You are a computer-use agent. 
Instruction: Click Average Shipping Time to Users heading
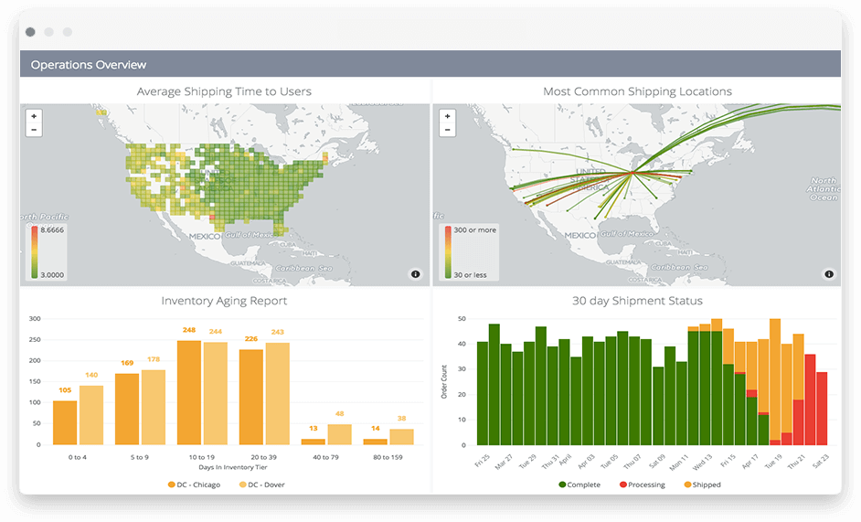point(224,91)
